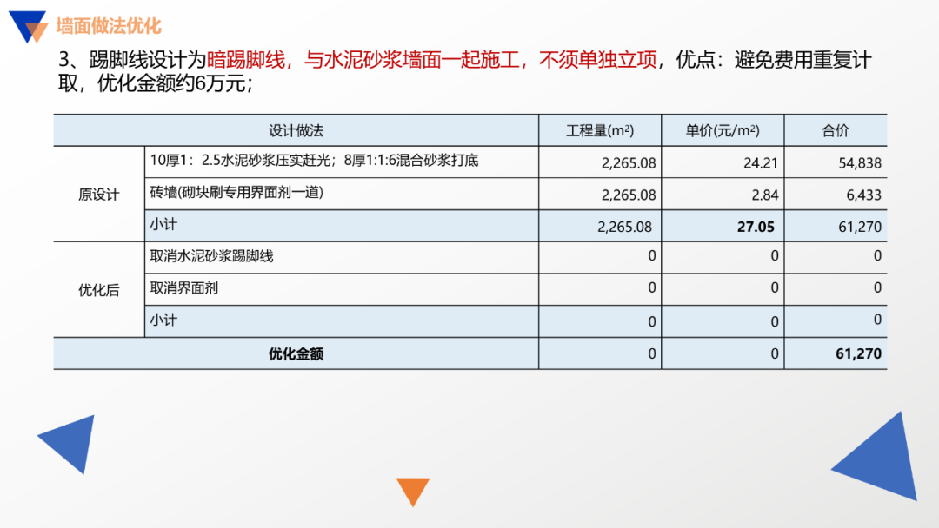
Task: Click the 合价 zero in 取消水泥砂浆踢脚线 row
Action: [877, 256]
